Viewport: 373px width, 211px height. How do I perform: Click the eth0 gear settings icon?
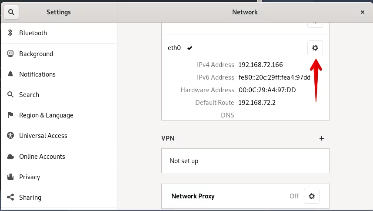[315, 48]
